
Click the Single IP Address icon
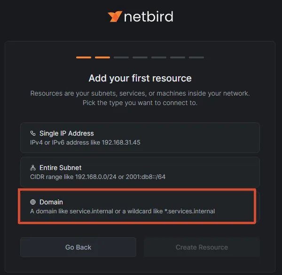point(33,133)
